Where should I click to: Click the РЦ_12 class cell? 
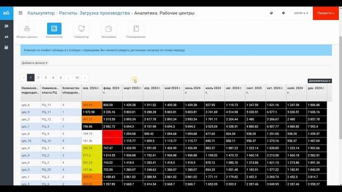pos(51,119)
